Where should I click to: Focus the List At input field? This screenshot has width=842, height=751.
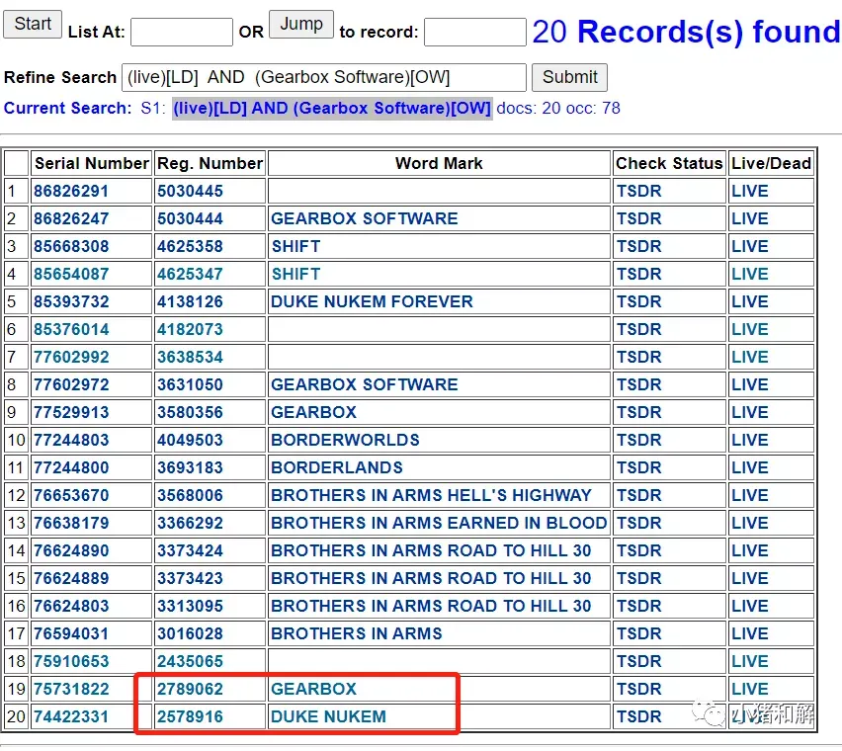182,33
